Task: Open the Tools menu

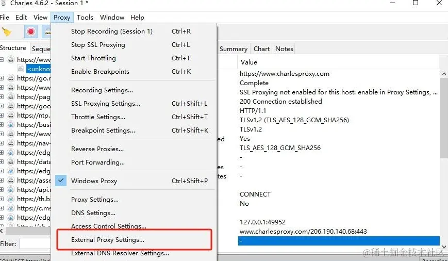Action: pyautogui.click(x=85, y=18)
